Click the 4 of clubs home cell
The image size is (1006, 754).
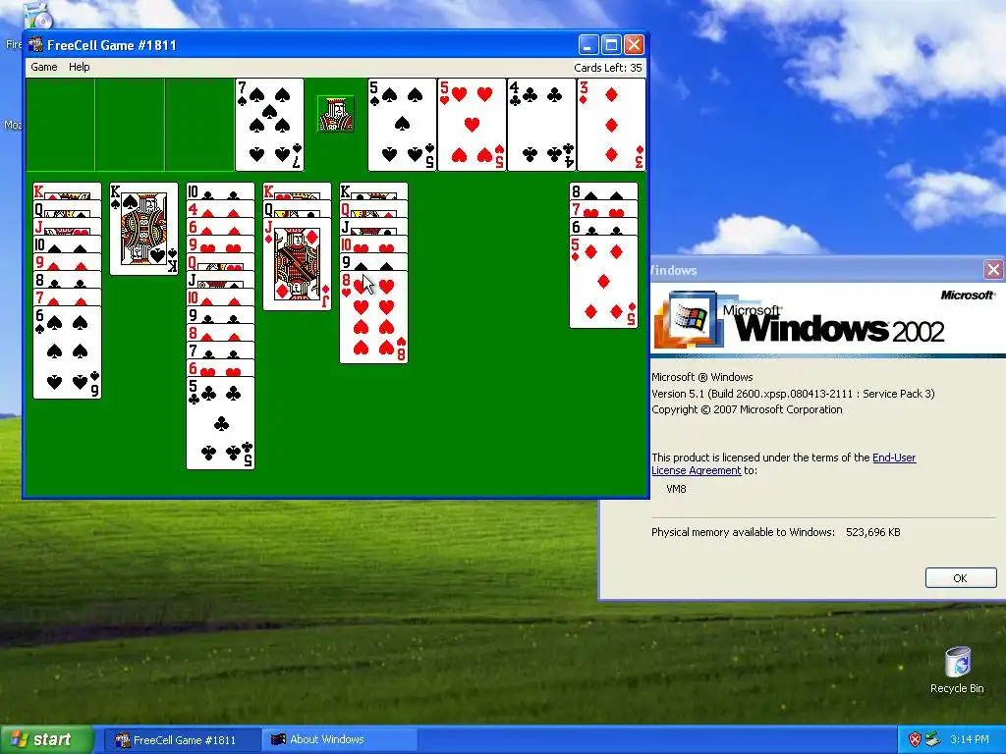click(541, 125)
